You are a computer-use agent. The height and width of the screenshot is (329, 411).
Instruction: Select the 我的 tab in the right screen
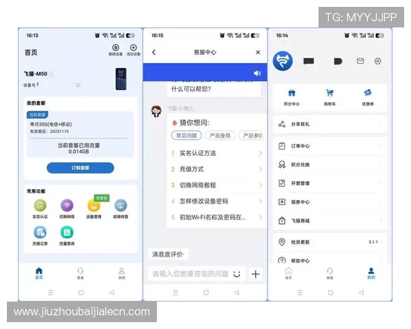[371, 273]
